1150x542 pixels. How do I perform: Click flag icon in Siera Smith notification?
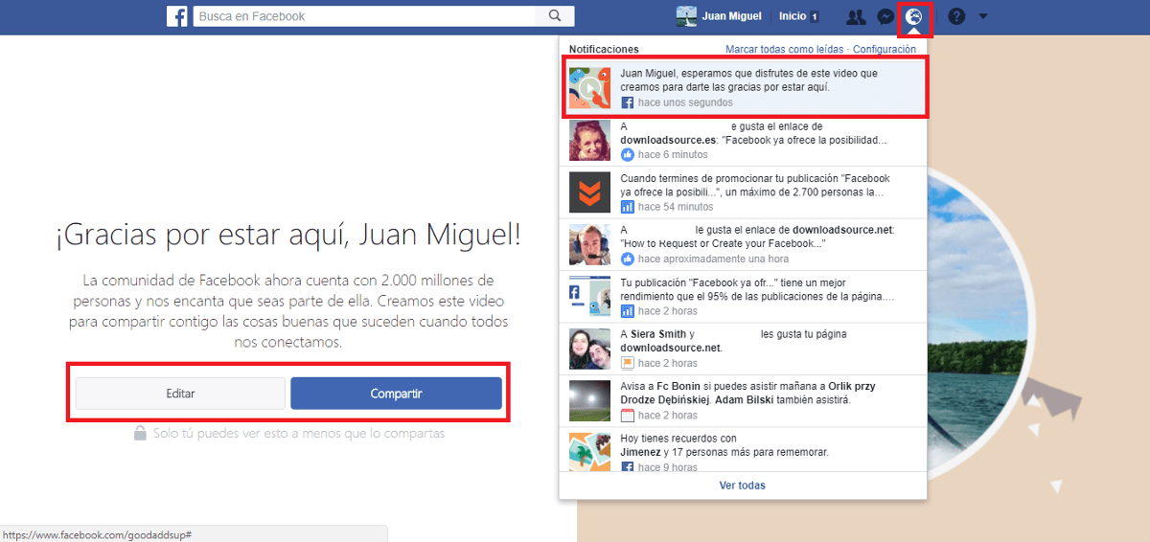point(628,363)
